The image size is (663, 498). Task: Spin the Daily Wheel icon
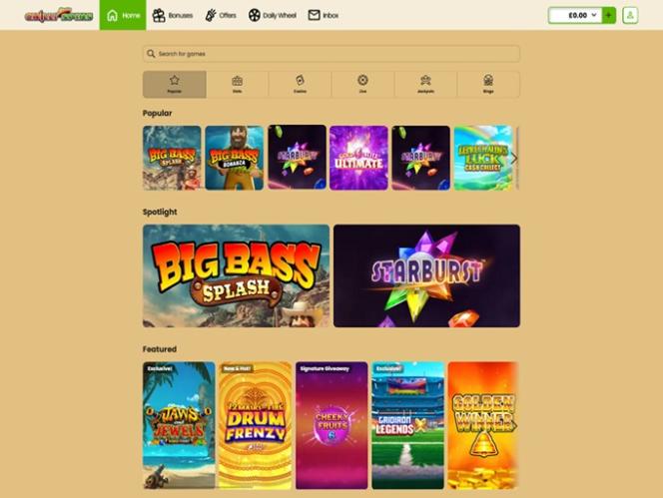[255, 16]
